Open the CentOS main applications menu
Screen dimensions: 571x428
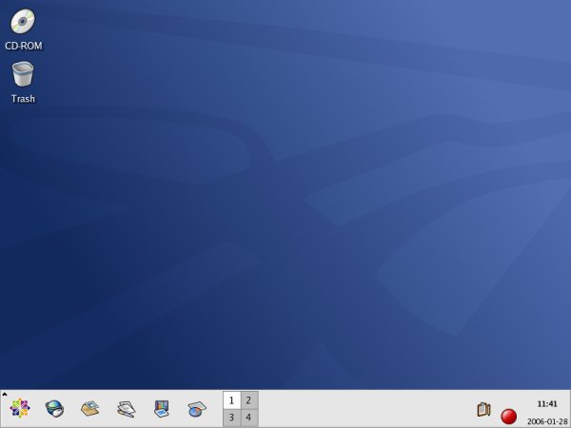pos(20,408)
